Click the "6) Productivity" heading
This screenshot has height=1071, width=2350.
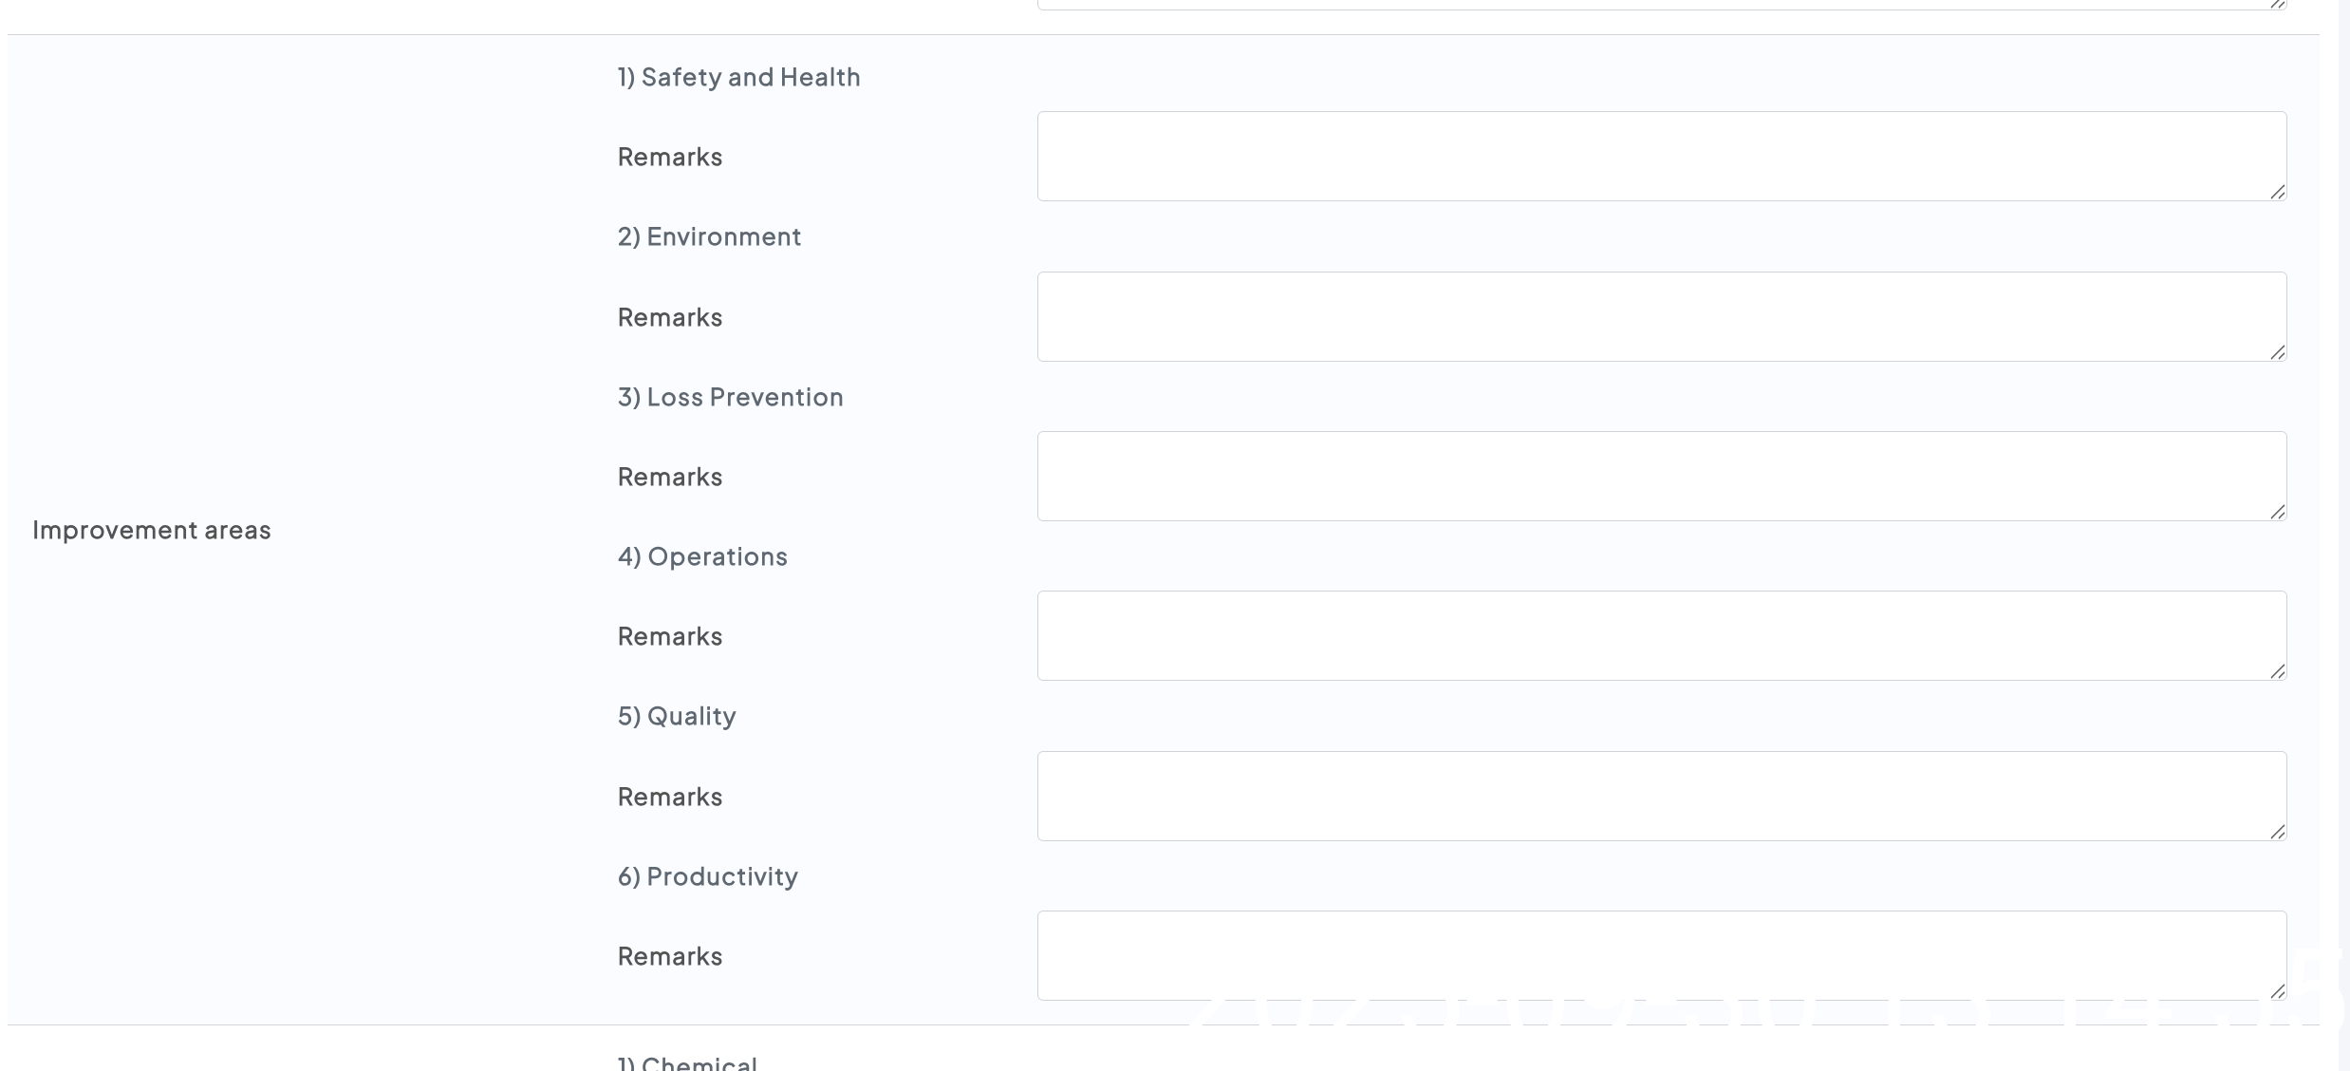coord(707,876)
